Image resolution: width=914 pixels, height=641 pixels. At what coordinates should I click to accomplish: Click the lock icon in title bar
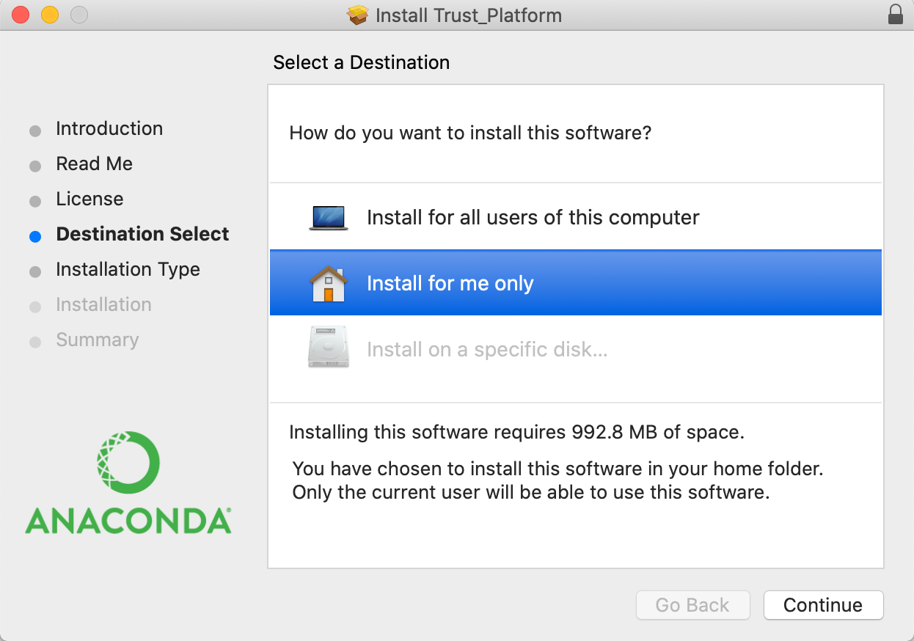click(895, 15)
